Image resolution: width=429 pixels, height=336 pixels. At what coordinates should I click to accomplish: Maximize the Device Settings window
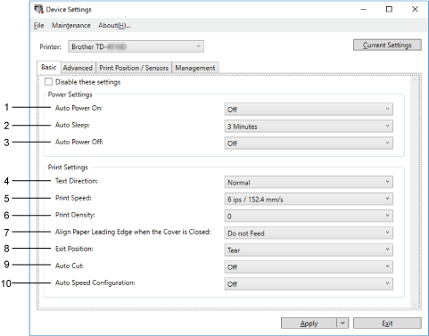coord(389,10)
